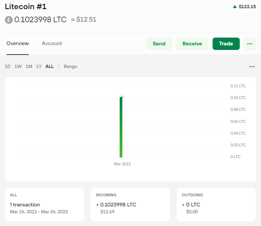The image size is (261, 226).
Task: Switch to the Account tab
Action: 52,43
